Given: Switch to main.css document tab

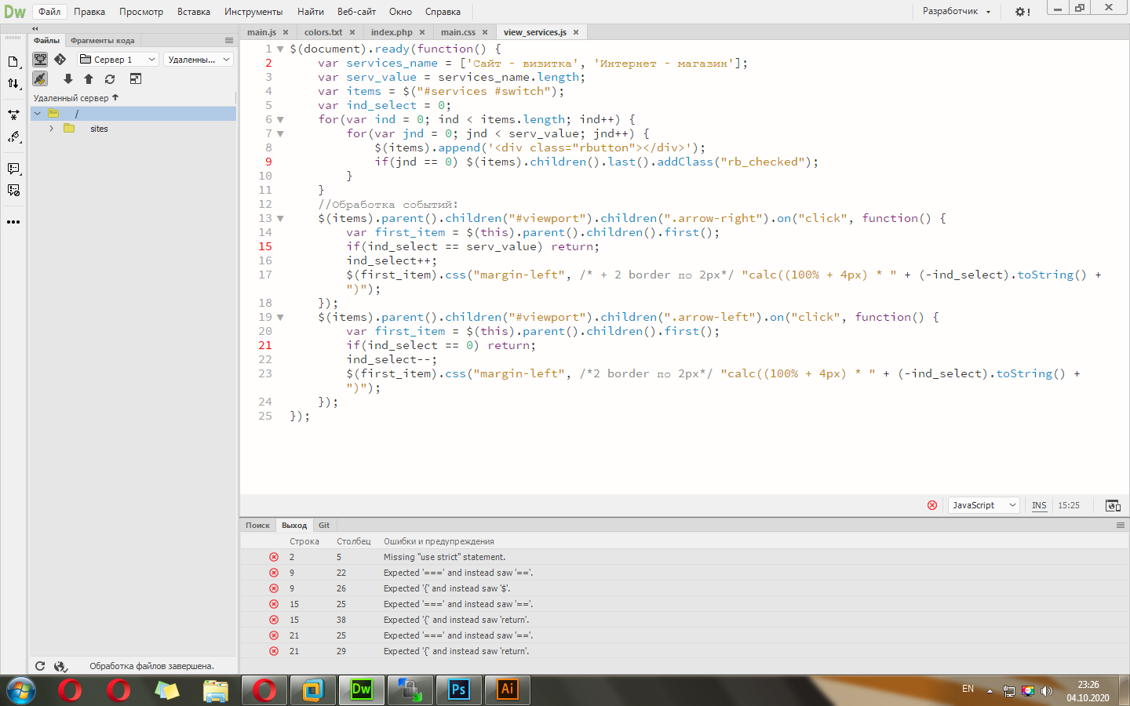Looking at the screenshot, I should click(458, 32).
